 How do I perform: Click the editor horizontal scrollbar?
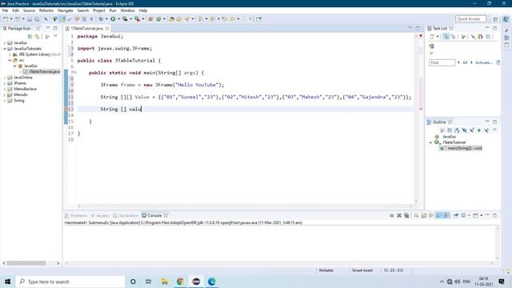[x=245, y=206]
